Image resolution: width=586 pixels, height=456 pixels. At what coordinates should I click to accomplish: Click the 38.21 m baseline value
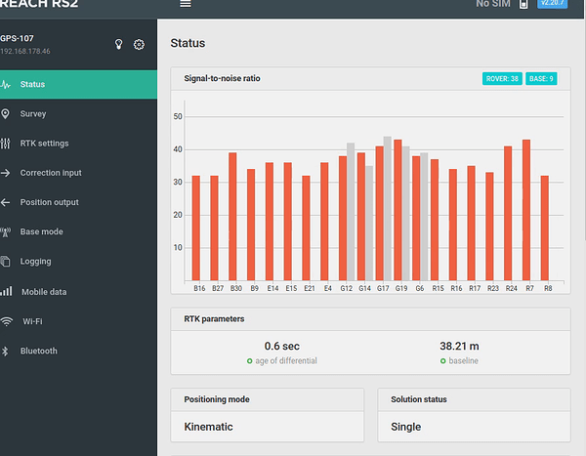point(459,346)
